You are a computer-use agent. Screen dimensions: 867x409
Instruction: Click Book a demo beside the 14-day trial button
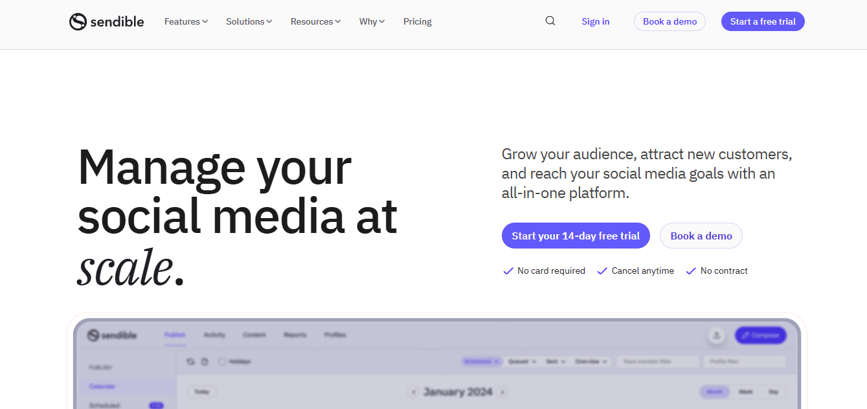coord(701,236)
